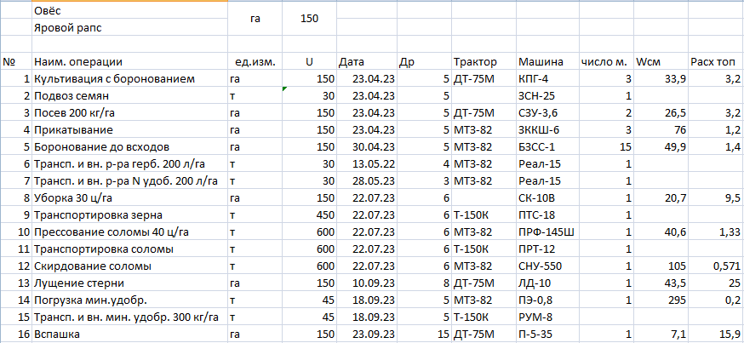
Task: Click machine cell 'СЗУ-3,6'
Action: (x=547, y=113)
